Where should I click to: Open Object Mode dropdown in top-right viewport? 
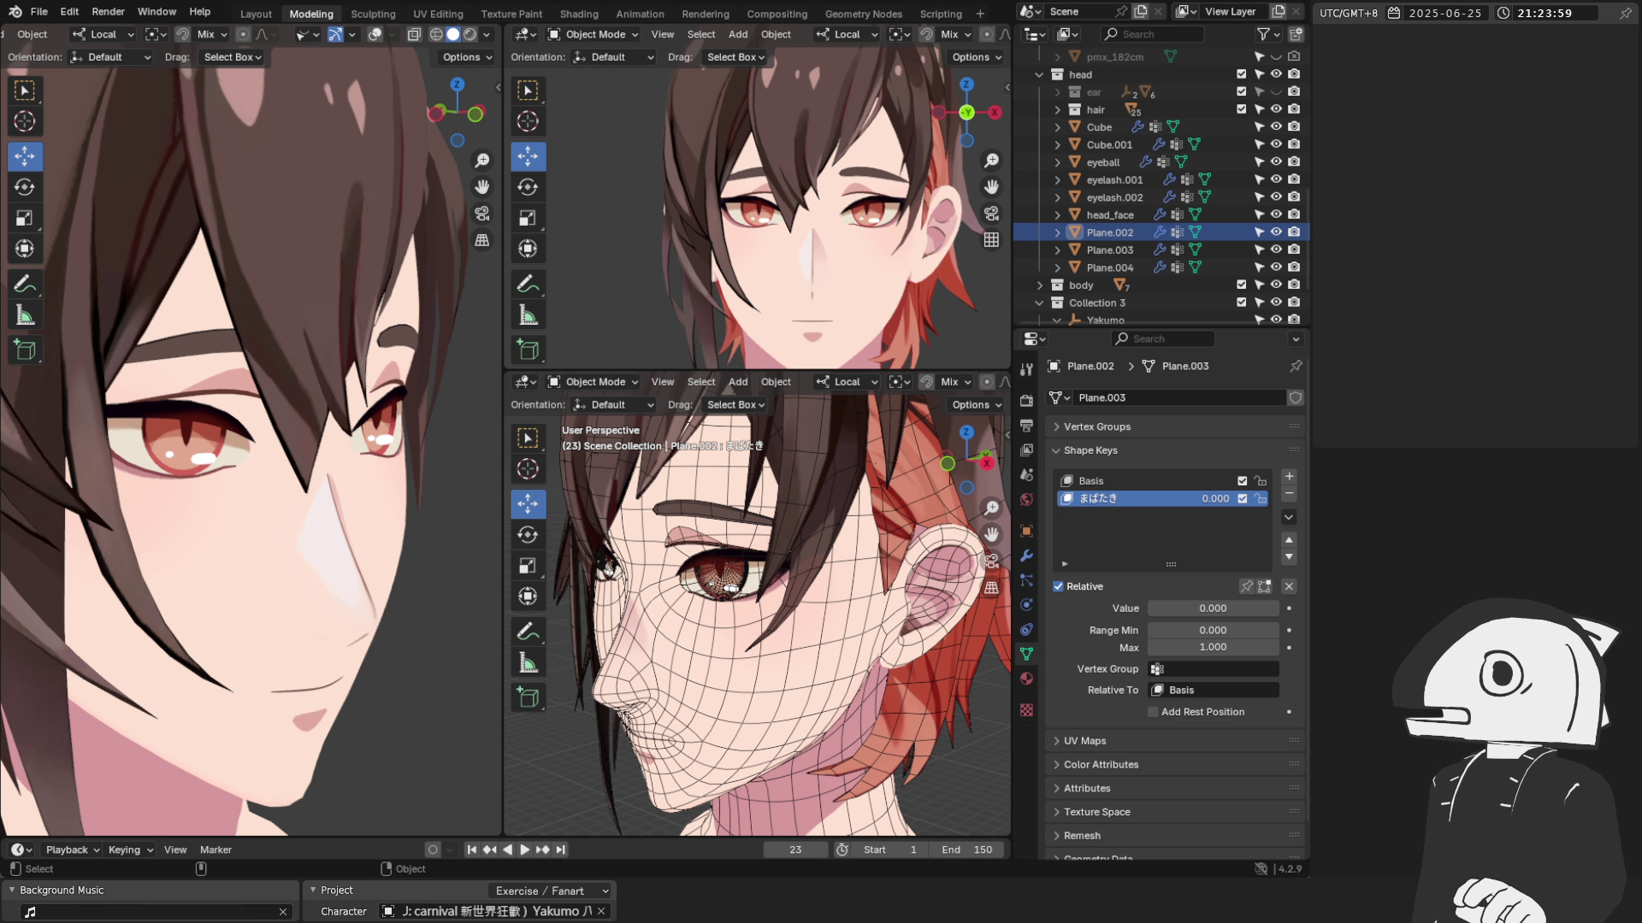594,34
